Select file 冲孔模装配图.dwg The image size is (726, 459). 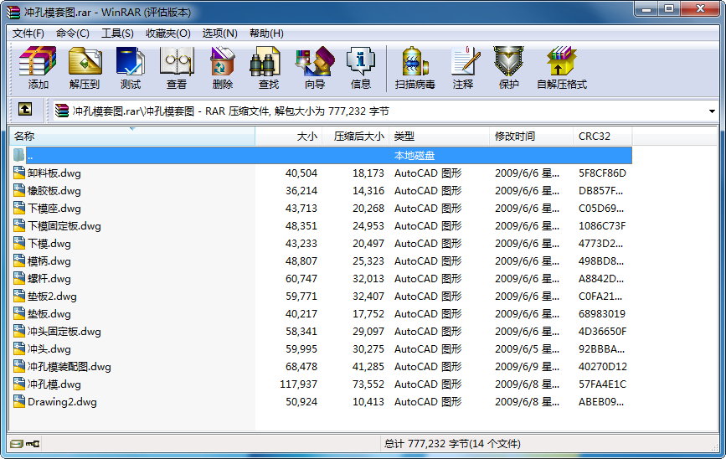pos(70,367)
